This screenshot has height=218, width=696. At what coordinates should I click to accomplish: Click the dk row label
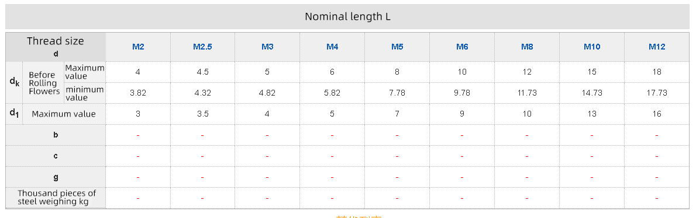(14, 82)
